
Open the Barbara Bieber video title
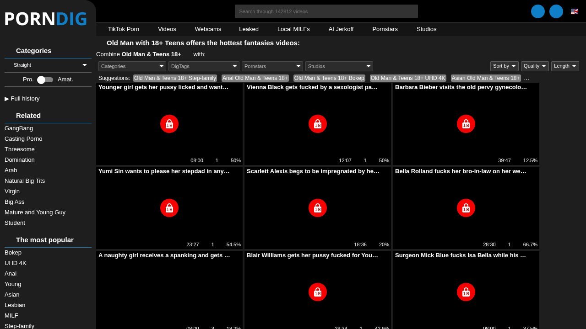click(461, 87)
